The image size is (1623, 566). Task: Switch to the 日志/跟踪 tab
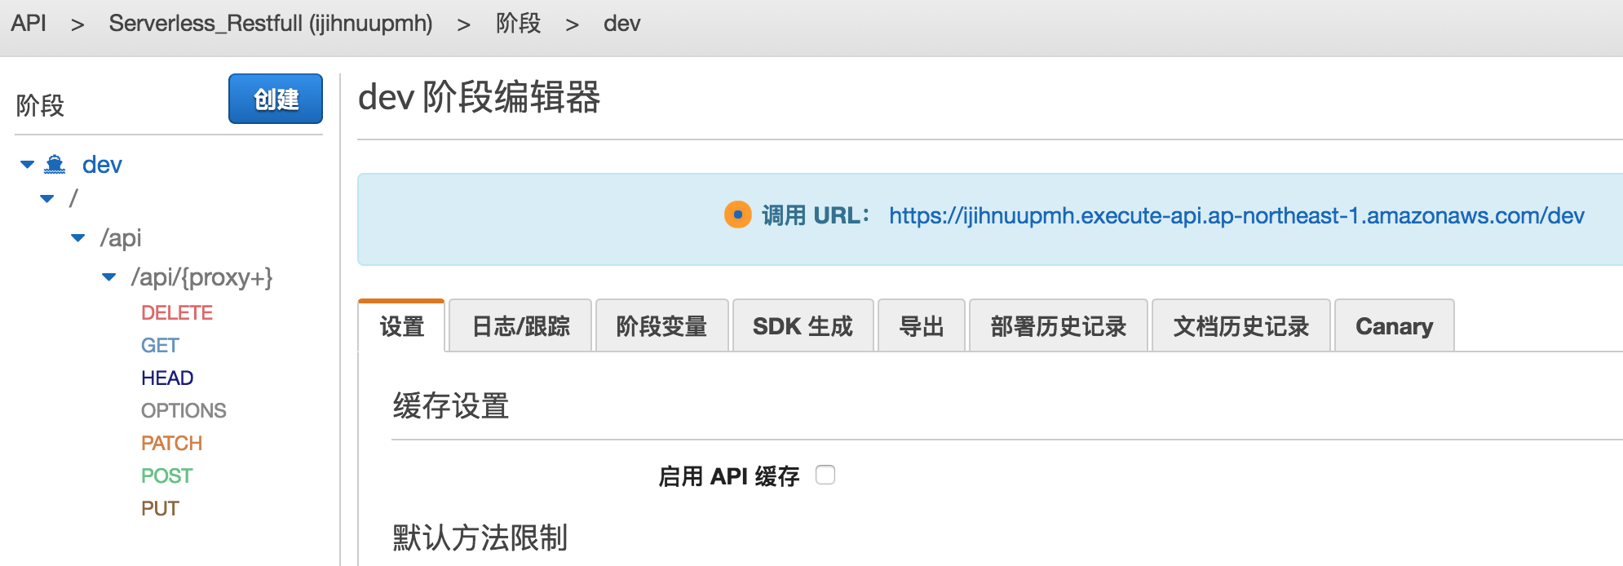520,326
